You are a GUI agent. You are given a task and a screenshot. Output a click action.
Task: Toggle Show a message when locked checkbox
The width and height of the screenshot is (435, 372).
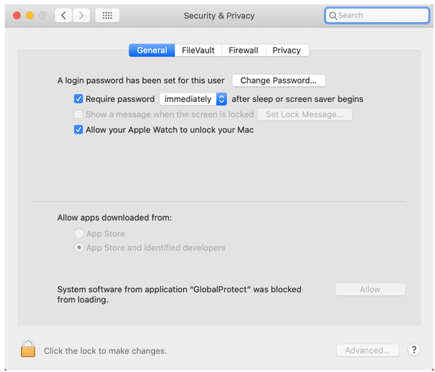click(79, 114)
